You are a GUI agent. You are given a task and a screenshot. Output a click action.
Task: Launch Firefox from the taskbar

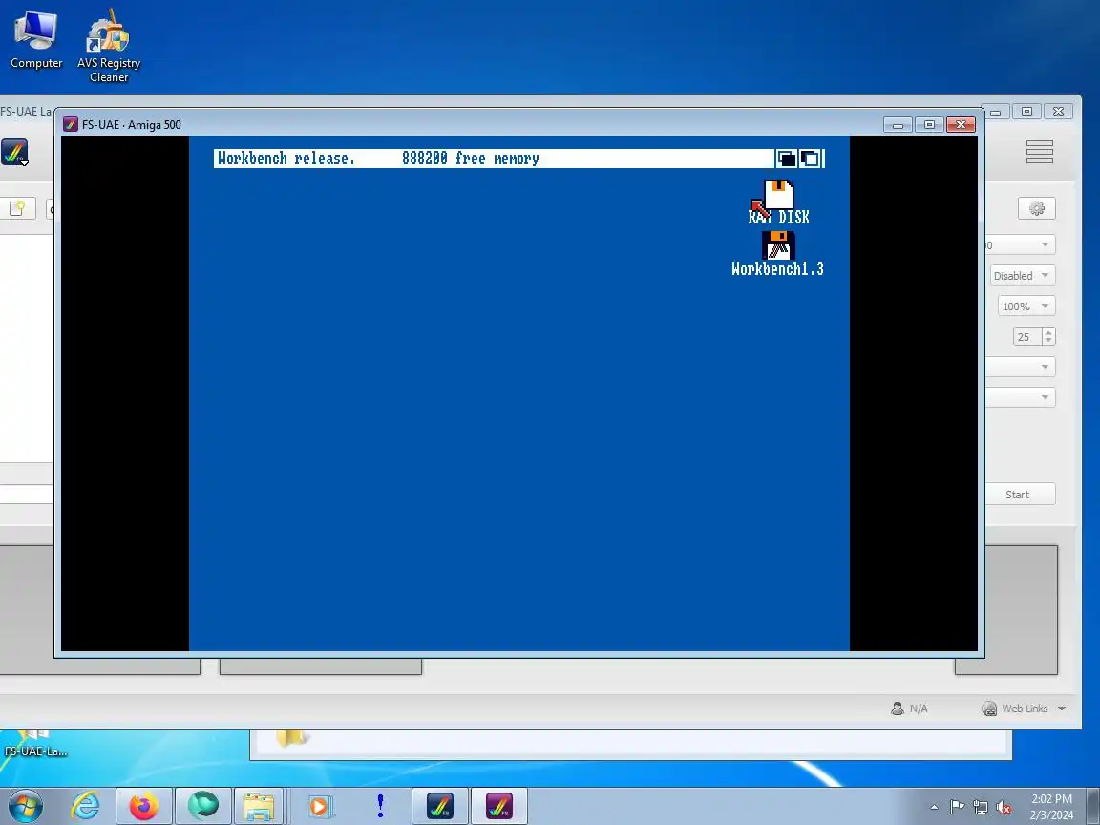(x=144, y=806)
